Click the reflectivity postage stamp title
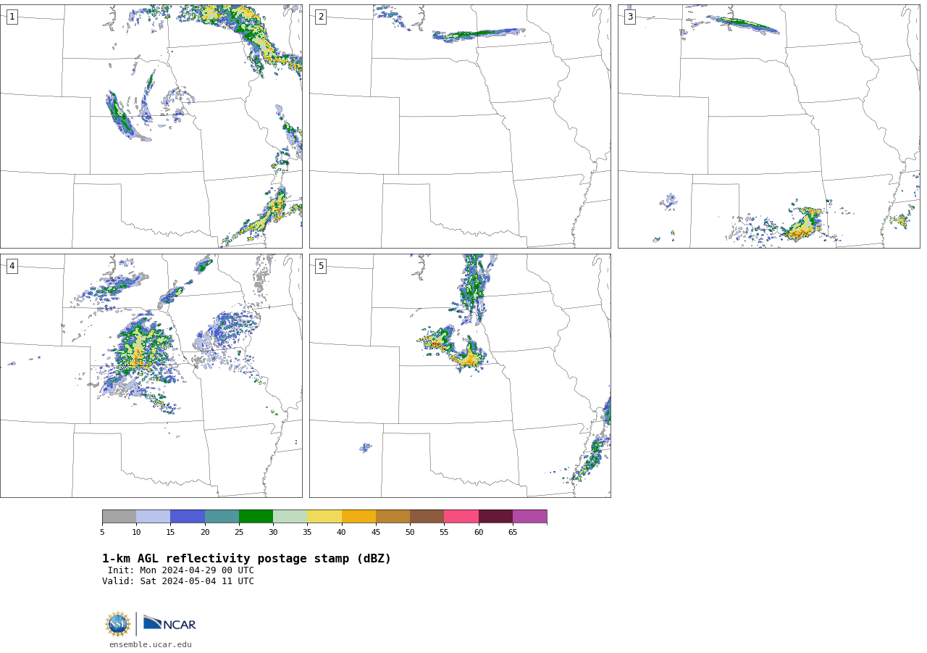Image resolution: width=927 pixels, height=653 pixels. (x=246, y=559)
